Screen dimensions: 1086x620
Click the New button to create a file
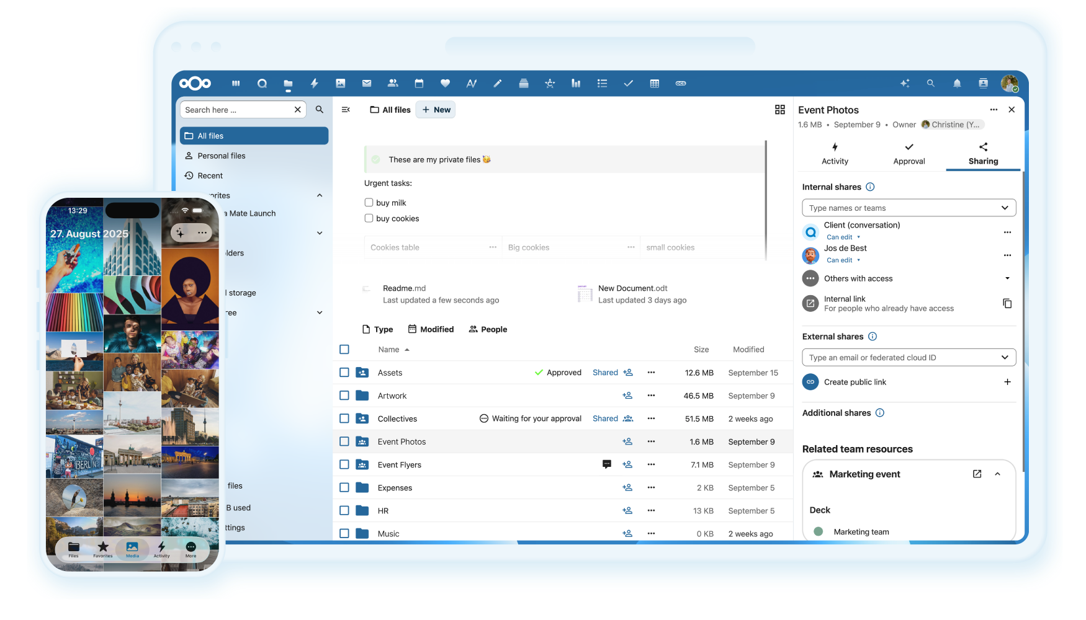click(435, 109)
